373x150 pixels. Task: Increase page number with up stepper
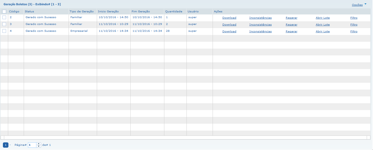click(39, 144)
